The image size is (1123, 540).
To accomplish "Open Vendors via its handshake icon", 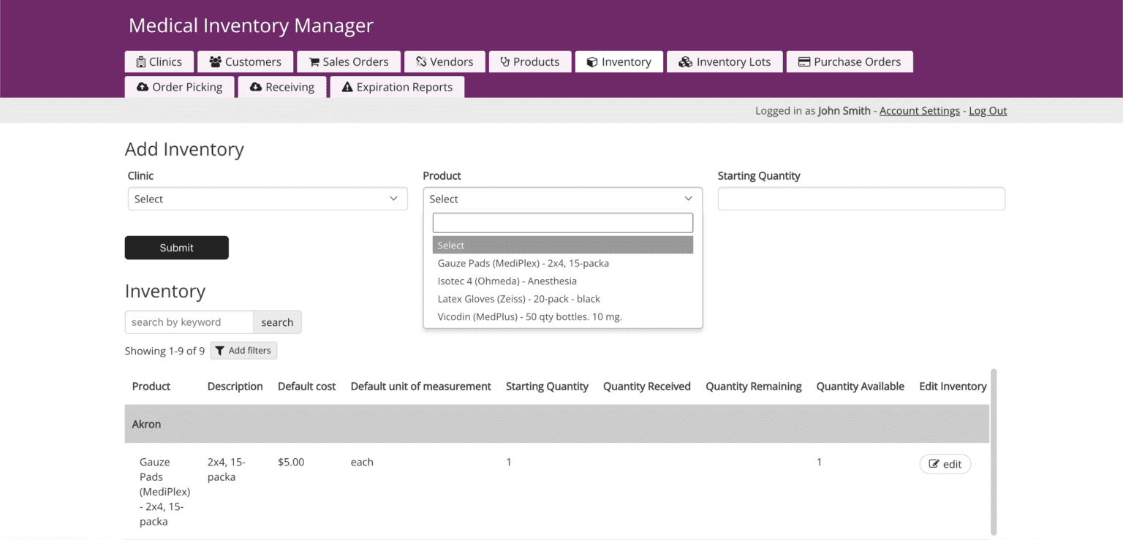I will (423, 61).
